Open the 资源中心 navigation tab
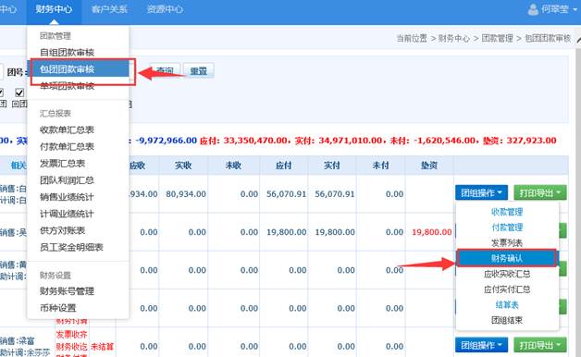This screenshot has height=357, width=581. (x=165, y=9)
